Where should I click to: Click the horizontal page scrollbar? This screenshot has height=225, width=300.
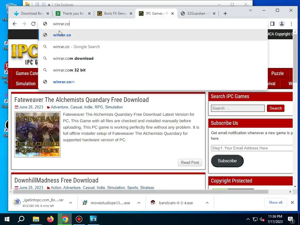click(x=140, y=192)
